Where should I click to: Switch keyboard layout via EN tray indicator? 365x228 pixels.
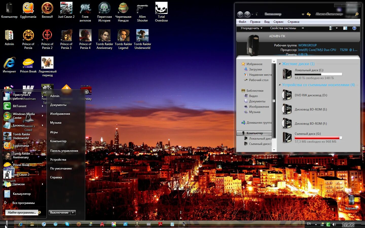309,224
